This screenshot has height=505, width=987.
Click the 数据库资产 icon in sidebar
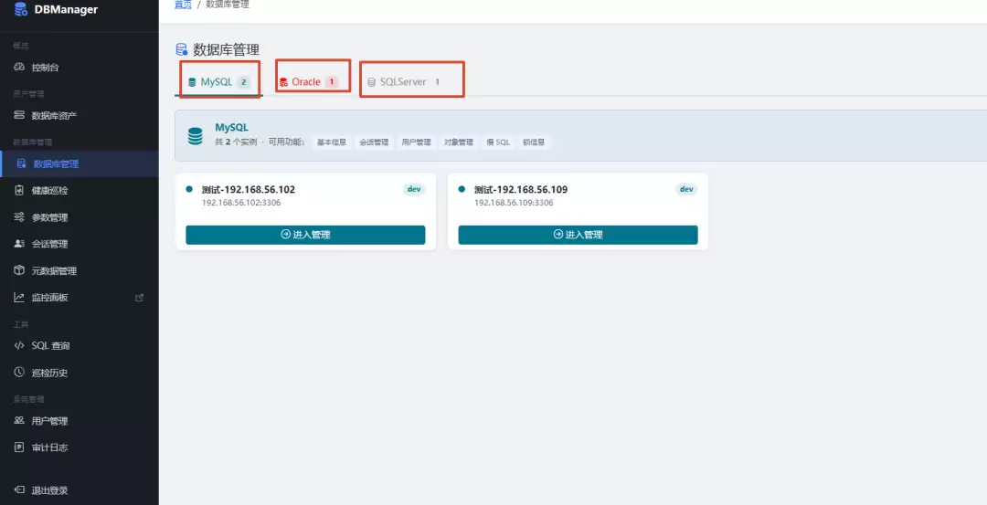point(19,116)
